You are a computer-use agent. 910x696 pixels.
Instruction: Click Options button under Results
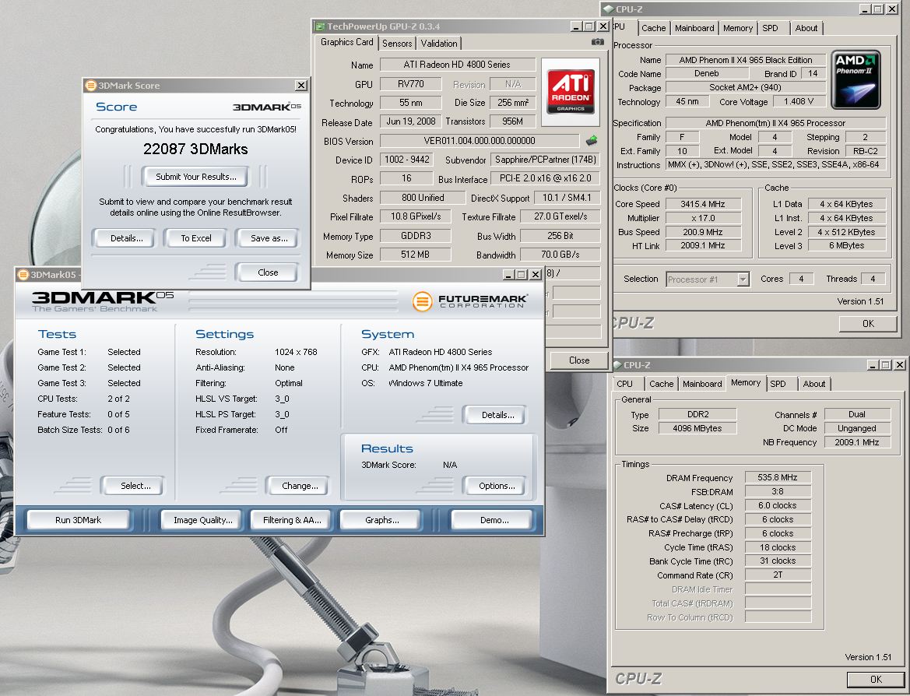point(497,486)
